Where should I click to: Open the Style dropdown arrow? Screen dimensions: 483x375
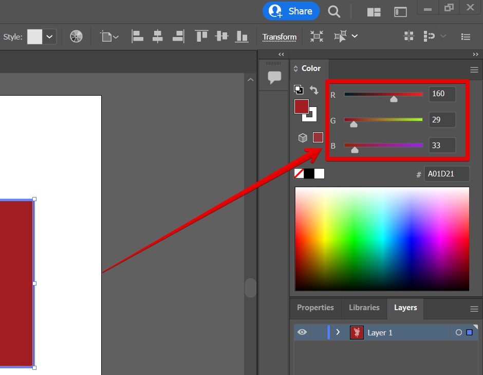50,37
